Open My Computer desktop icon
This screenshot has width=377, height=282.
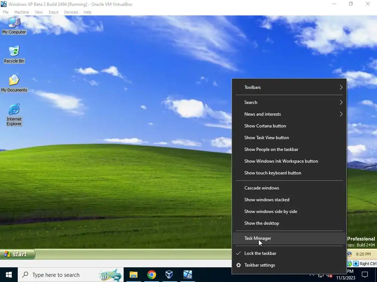coord(14,26)
